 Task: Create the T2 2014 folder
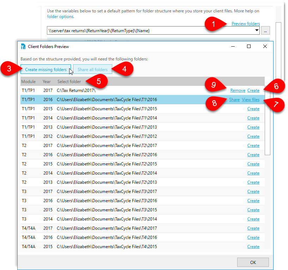coord(253,173)
